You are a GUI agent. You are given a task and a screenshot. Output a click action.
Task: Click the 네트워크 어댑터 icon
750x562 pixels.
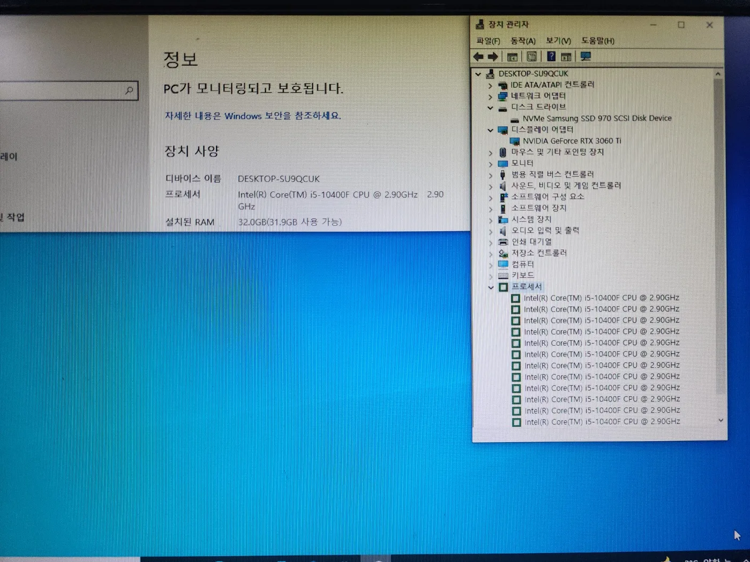(x=502, y=96)
